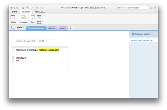
Task: Share notebook via add-person icon
Action: tap(151, 7)
